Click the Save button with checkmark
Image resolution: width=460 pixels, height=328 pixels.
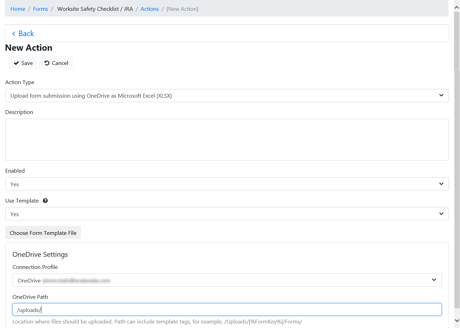[x=23, y=63]
